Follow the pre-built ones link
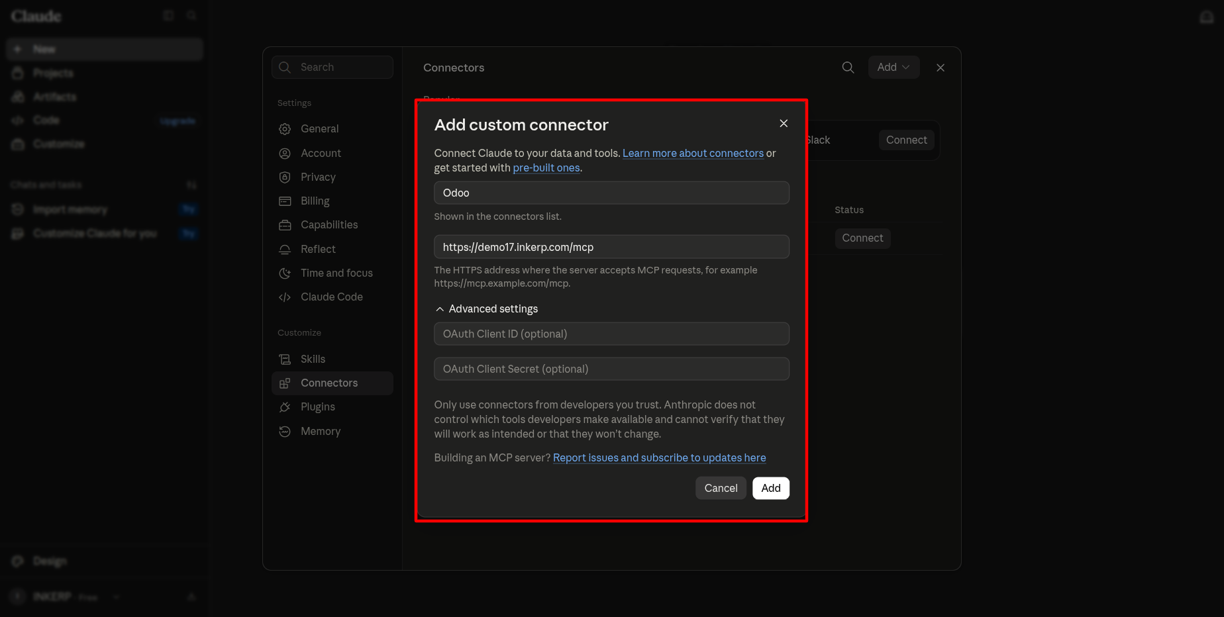Viewport: 1224px width, 617px height. point(546,168)
